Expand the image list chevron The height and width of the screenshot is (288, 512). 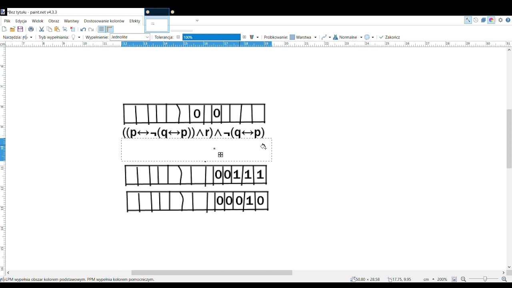[197, 20]
